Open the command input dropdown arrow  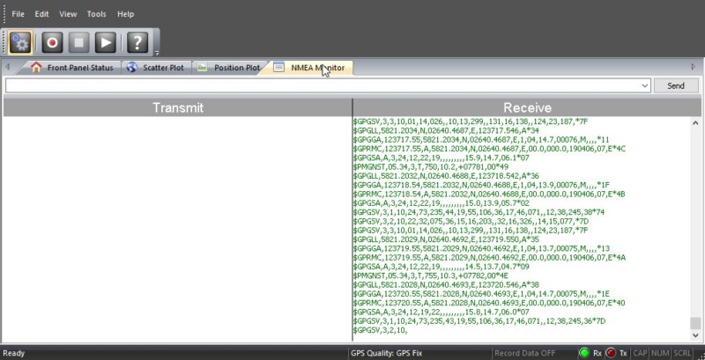coord(645,85)
